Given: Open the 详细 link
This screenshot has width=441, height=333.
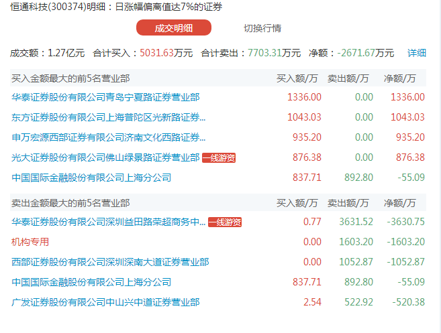Looking at the screenshot, I should (x=417, y=53).
